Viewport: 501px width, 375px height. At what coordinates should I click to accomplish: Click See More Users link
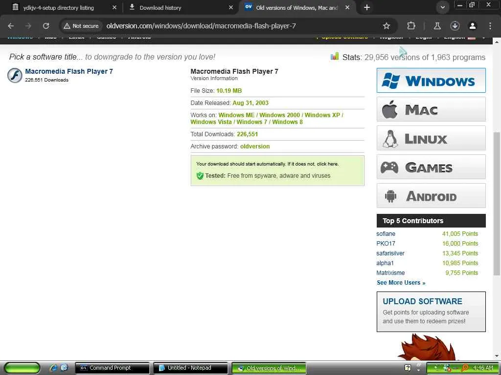coord(401,283)
